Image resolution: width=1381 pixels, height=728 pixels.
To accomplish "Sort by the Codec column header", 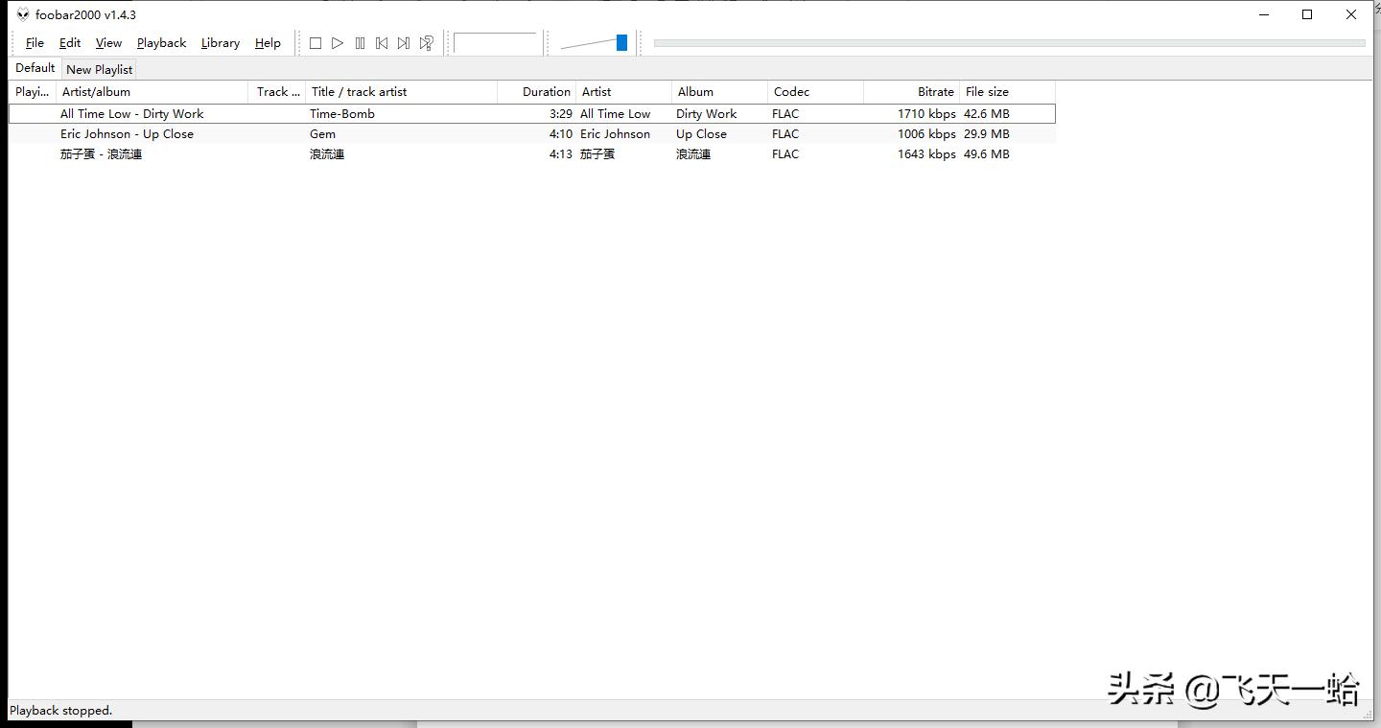I will (815, 92).
